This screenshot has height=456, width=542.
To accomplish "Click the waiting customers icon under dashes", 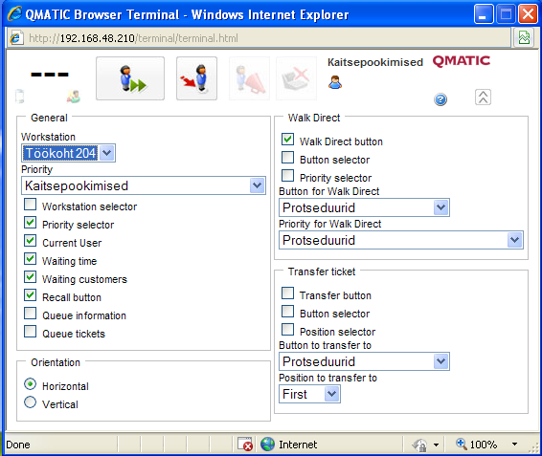I will pos(74,97).
